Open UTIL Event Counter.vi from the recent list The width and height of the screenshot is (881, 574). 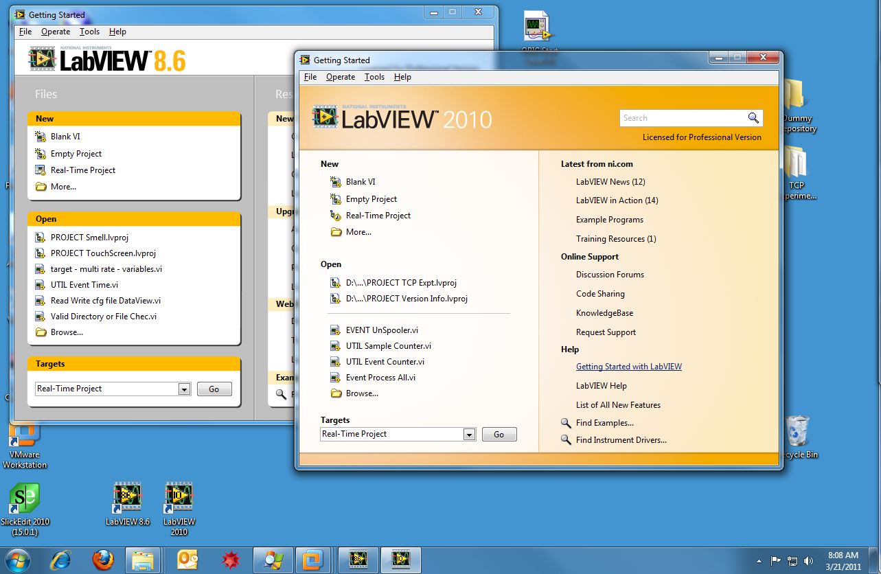(385, 362)
